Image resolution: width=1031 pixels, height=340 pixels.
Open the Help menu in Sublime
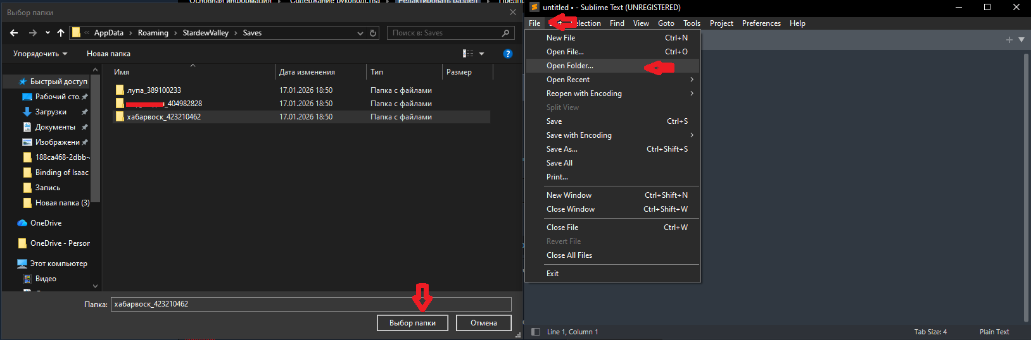pyautogui.click(x=797, y=23)
